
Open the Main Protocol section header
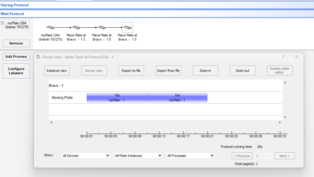click(12, 14)
